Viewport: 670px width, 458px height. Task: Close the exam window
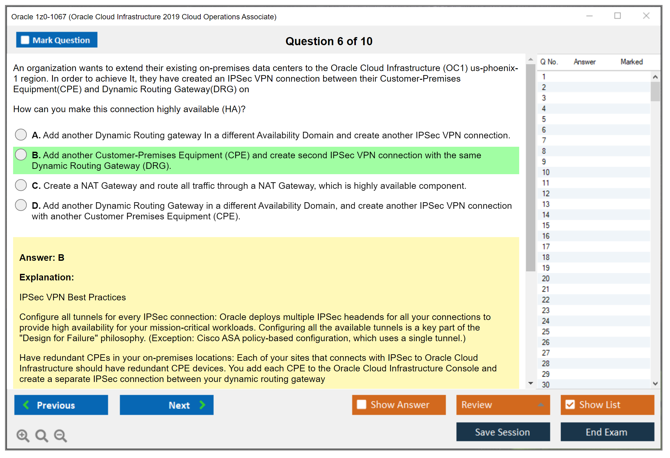[x=646, y=16]
